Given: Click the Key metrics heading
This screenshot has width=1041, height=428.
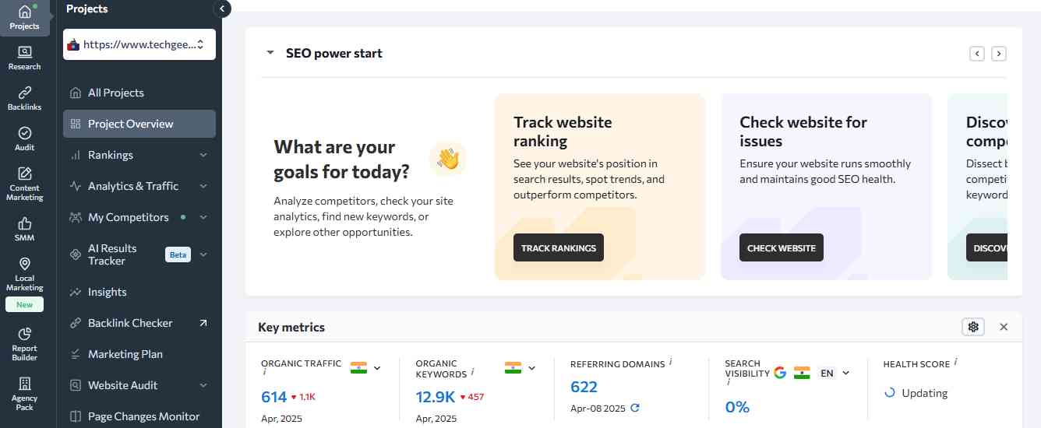Looking at the screenshot, I should [x=291, y=327].
